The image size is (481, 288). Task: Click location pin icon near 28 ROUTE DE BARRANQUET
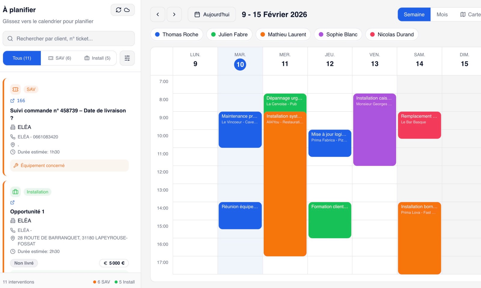click(x=13, y=238)
